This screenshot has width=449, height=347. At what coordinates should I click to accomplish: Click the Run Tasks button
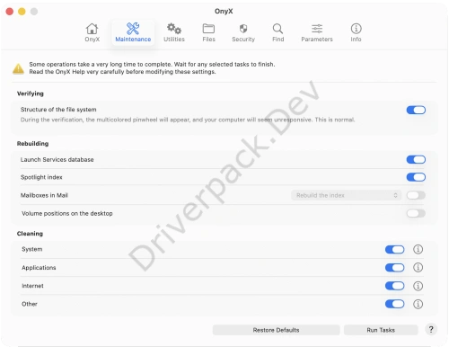click(381, 330)
